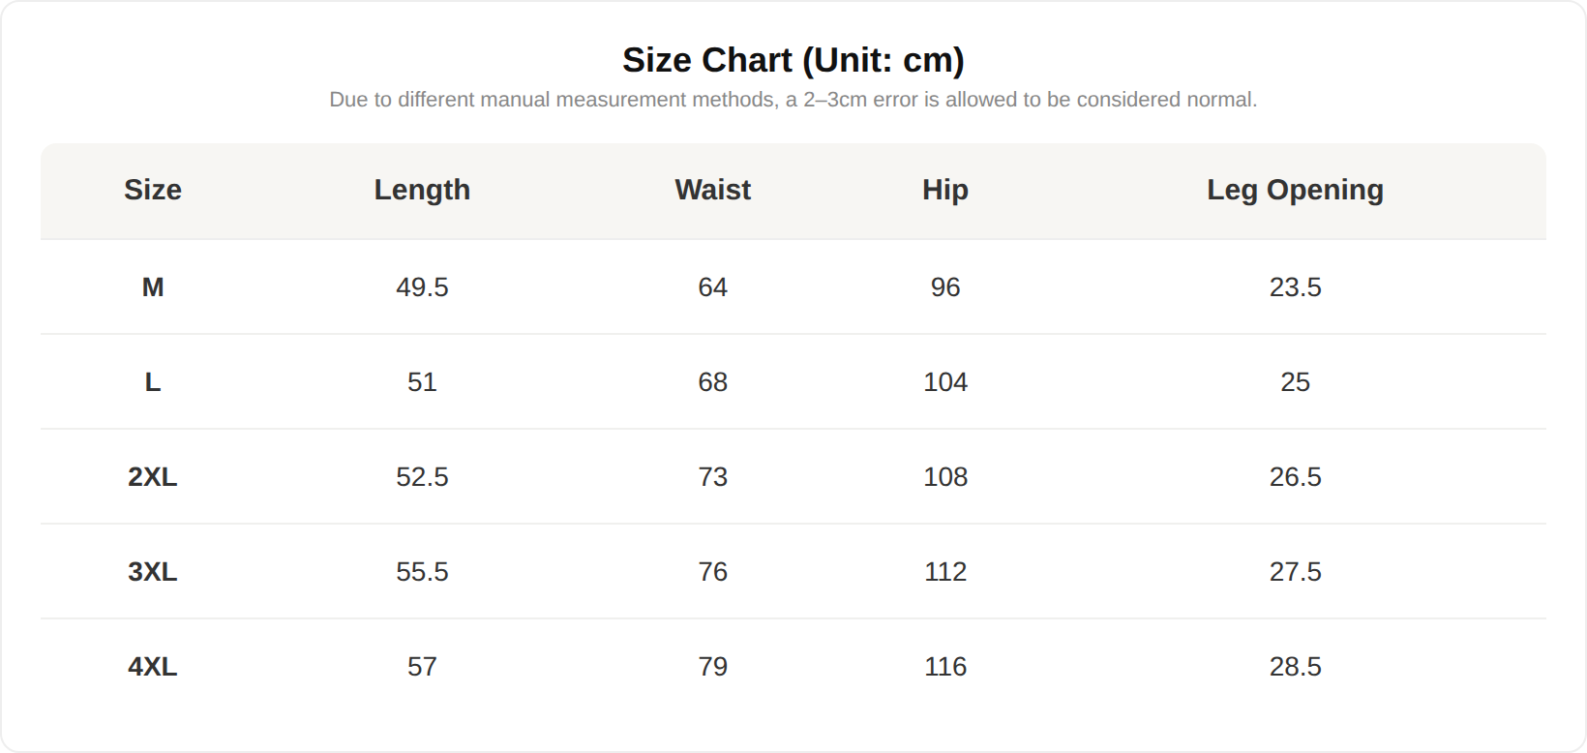Select the Waist column header
Viewport: 1587px width, 753px height.
pyautogui.click(x=713, y=190)
